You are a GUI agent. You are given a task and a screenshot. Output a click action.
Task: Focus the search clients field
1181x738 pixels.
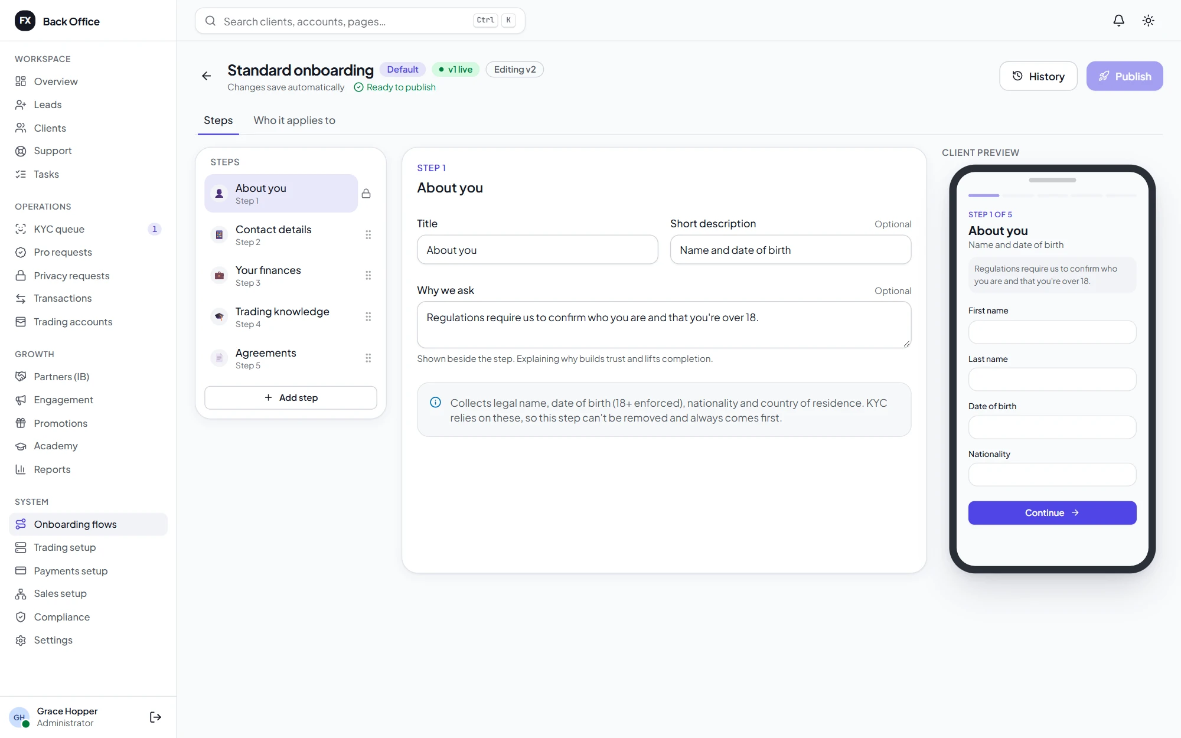[360, 21]
